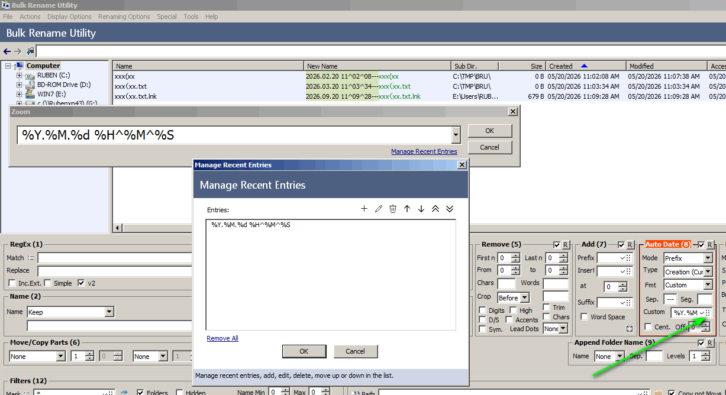Open the File menu
The height and width of the screenshot is (395, 726).
coord(8,17)
